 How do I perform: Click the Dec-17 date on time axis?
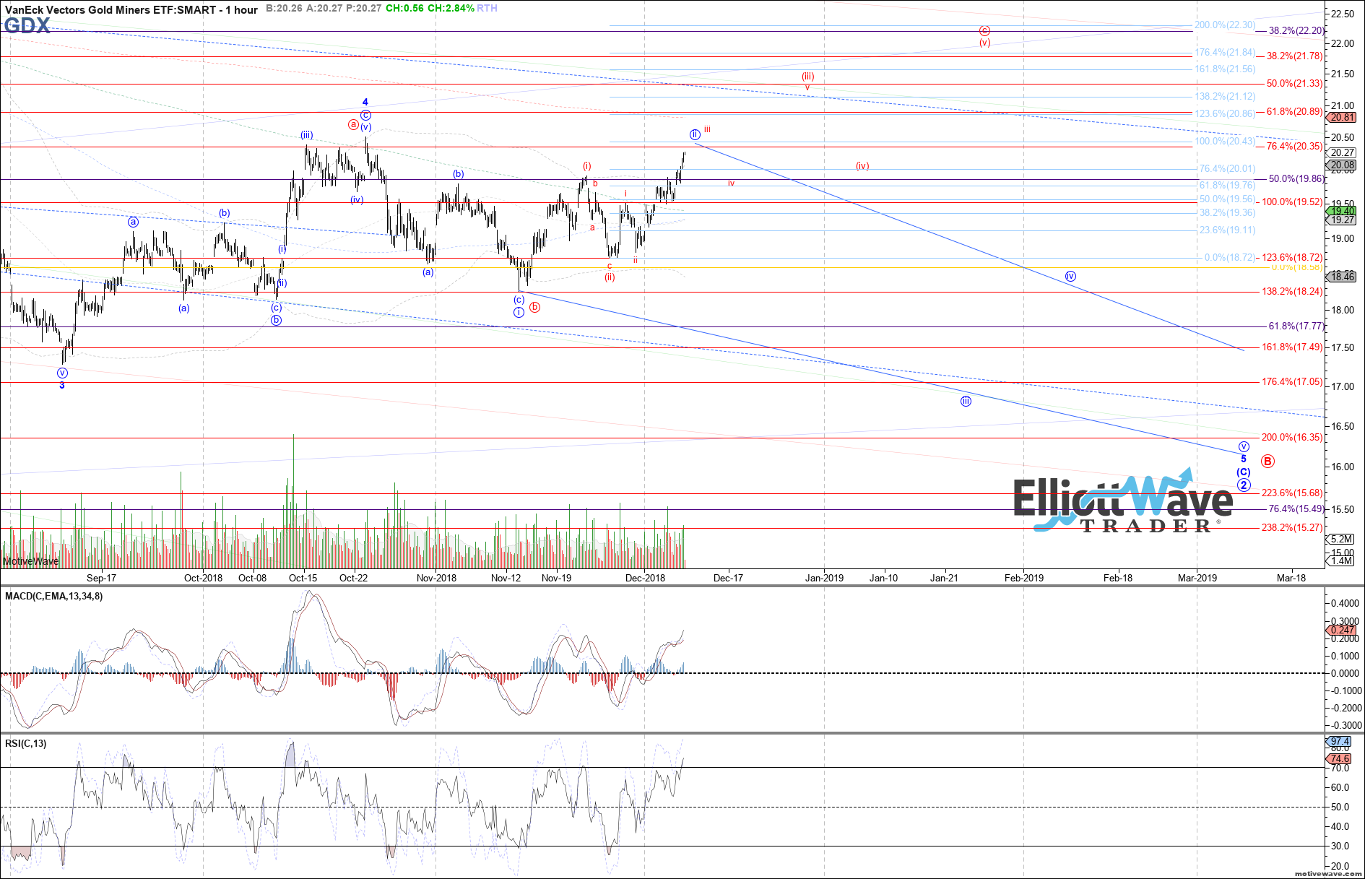(x=728, y=578)
